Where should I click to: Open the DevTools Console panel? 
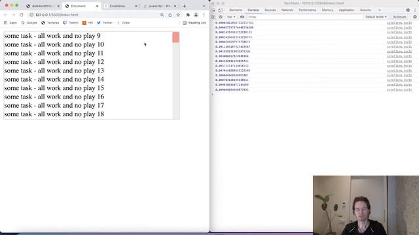pos(253,10)
